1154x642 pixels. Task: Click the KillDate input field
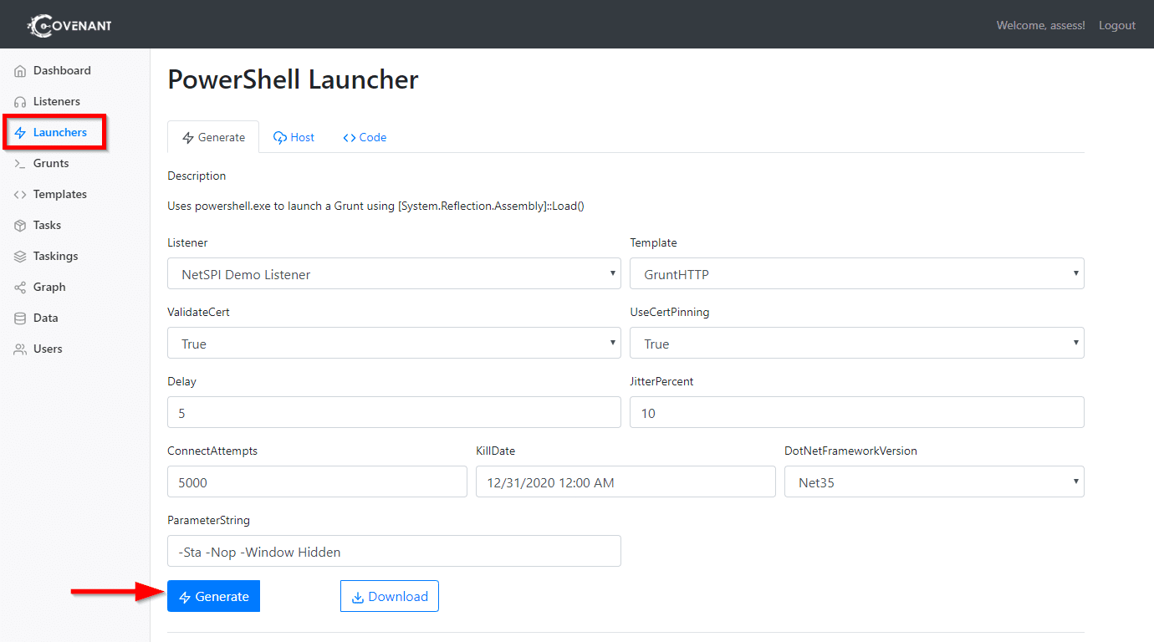click(x=626, y=481)
